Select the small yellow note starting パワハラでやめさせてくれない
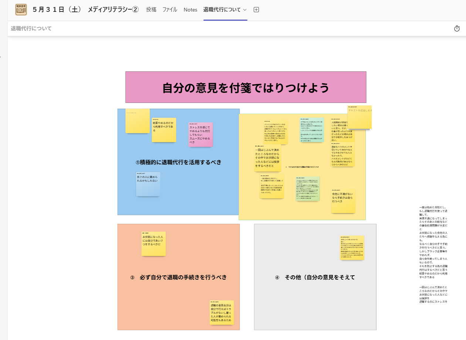 pos(276,132)
